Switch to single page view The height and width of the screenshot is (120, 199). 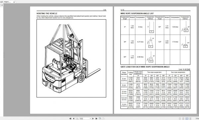point(180,118)
